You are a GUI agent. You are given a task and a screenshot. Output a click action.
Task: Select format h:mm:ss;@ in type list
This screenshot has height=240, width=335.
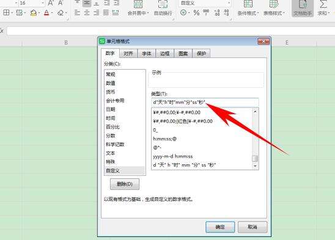click(202, 139)
